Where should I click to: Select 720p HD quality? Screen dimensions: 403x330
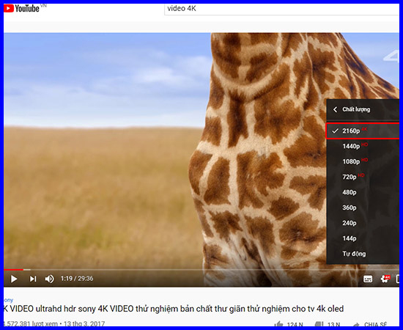pos(363,177)
